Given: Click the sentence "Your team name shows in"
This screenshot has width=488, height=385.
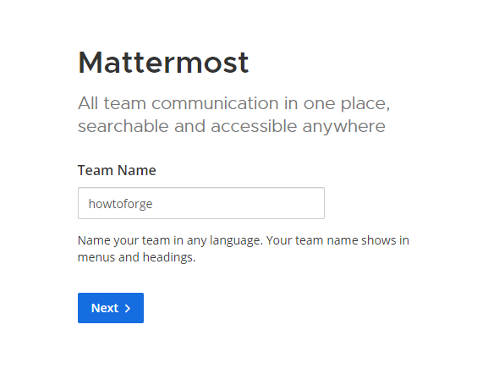Looking at the screenshot, I should [x=337, y=241].
